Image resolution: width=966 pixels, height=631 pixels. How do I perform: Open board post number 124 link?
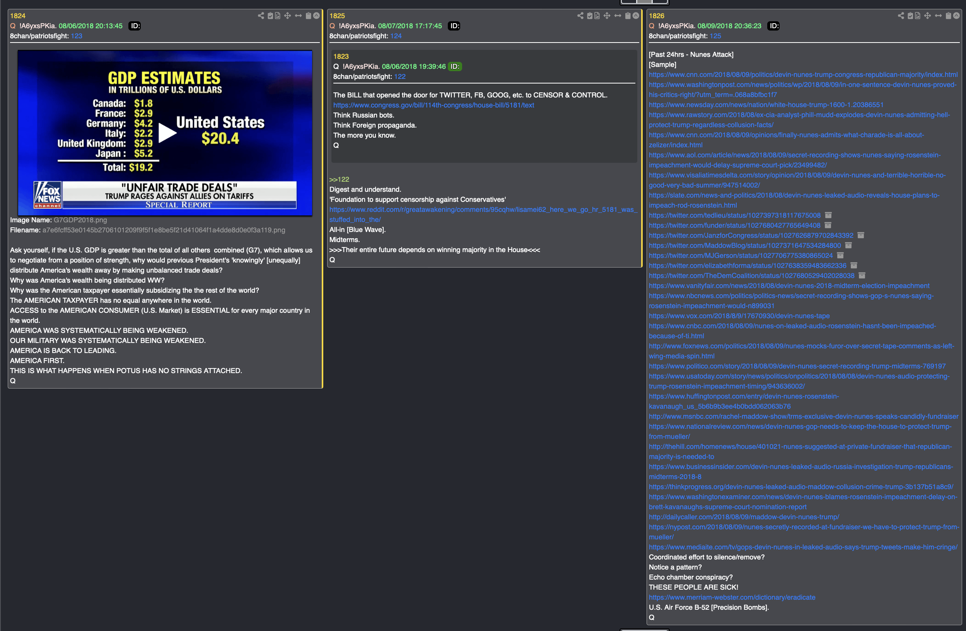coord(396,36)
